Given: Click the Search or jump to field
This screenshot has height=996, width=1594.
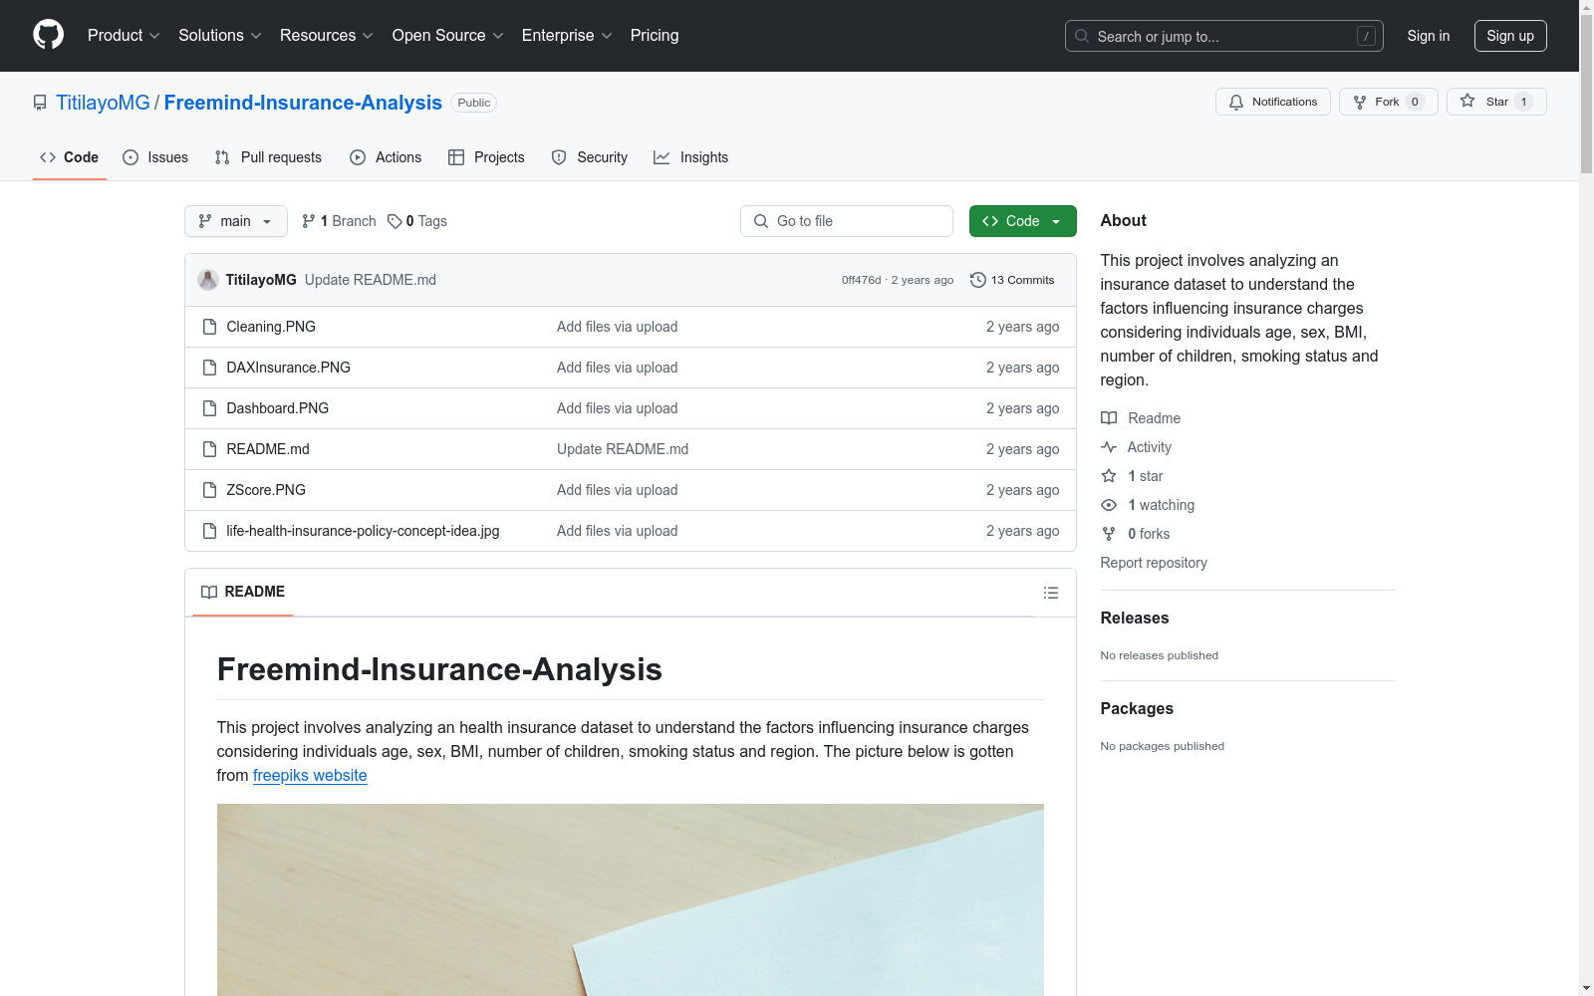Looking at the screenshot, I should coord(1224,36).
